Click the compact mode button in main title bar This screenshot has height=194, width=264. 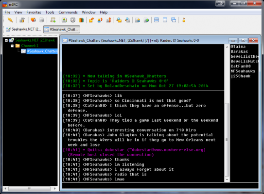tap(220, 3)
